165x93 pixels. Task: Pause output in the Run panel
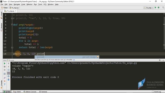(x=5, y=70)
